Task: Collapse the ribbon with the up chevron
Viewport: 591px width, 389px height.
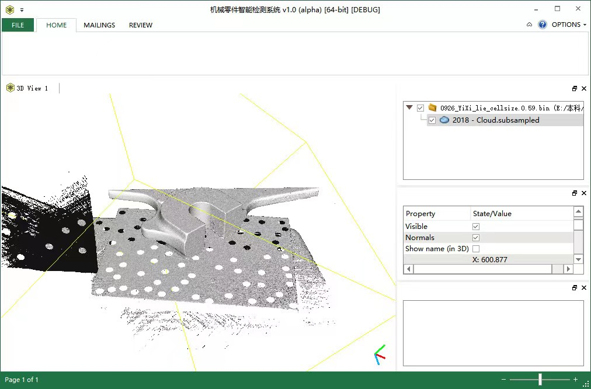Action: [529, 25]
